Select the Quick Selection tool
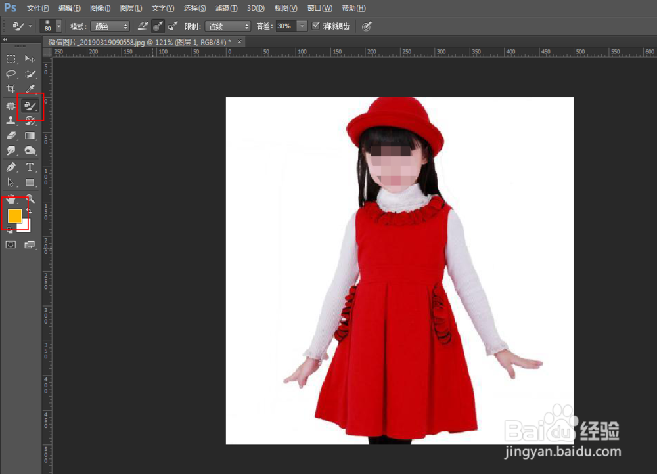This screenshot has width=657, height=474. (30, 74)
